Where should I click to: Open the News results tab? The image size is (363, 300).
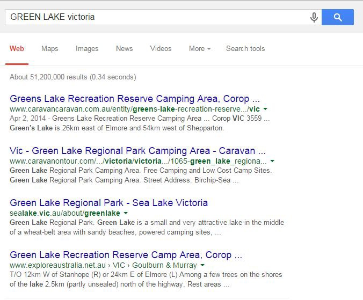[124, 48]
